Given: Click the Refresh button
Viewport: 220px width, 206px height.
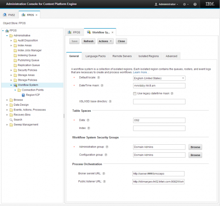Looking at the screenshot, I should pos(88,41).
